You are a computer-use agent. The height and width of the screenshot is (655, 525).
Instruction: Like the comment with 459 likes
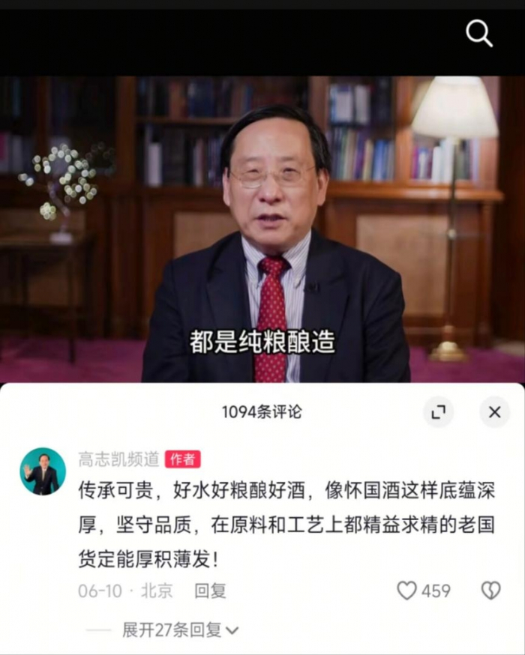point(406,591)
